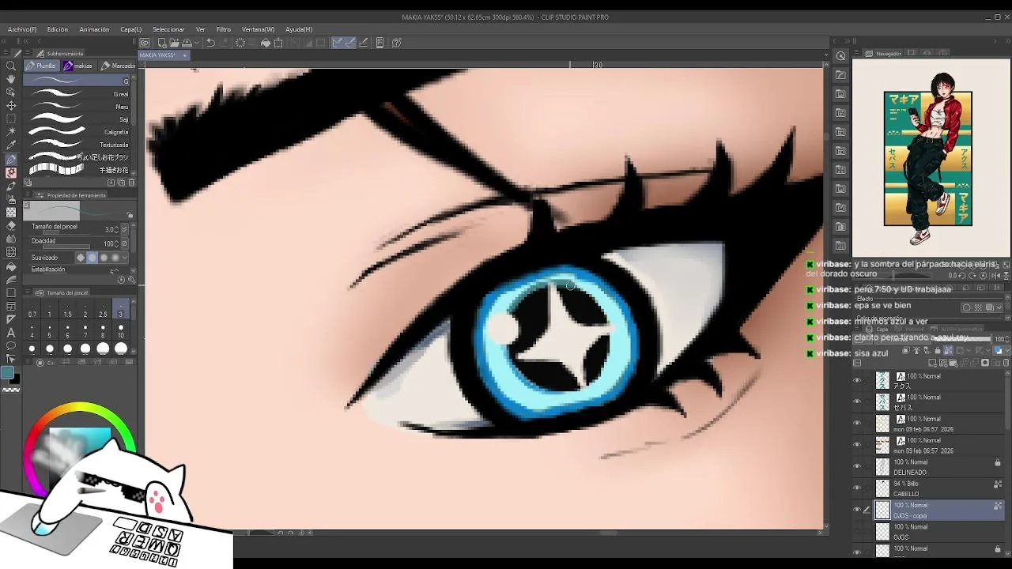Screen dimensions: 1012x569
Task: Select the Eraser tool
Action: 11,225
